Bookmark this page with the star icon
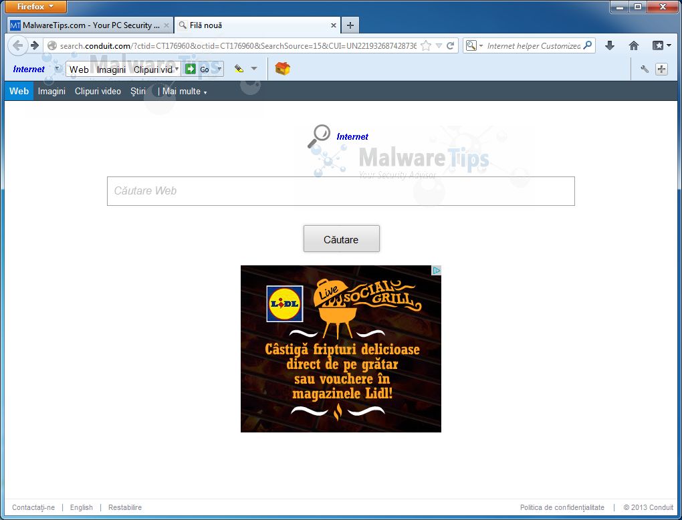682x520 pixels. click(427, 45)
